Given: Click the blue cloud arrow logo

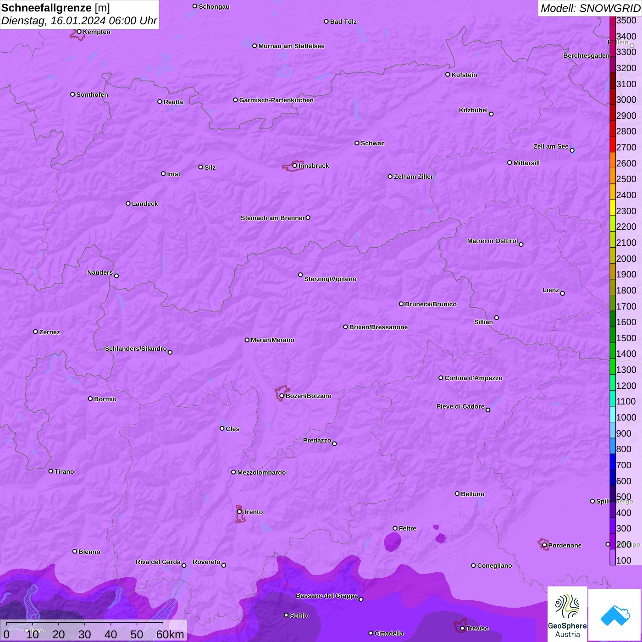Looking at the screenshot, I should tap(615, 615).
